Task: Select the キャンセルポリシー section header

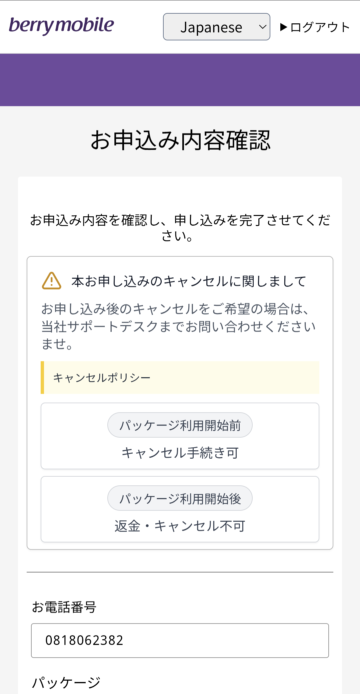Action: pos(102,378)
